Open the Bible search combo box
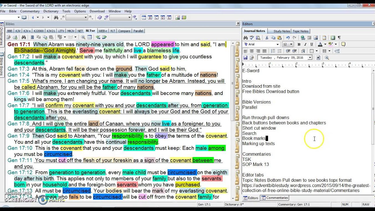The width and height of the screenshot is (375, 211). [77, 18]
